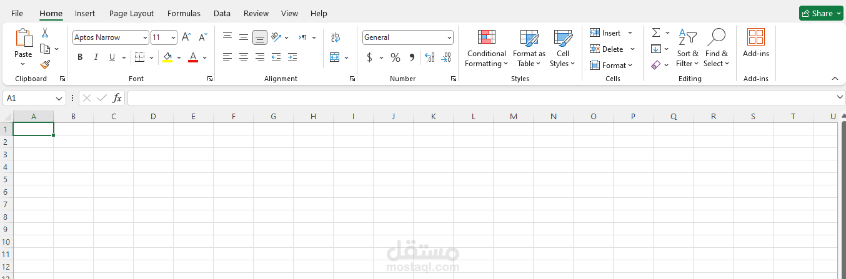Collapse the ribbon

835,79
